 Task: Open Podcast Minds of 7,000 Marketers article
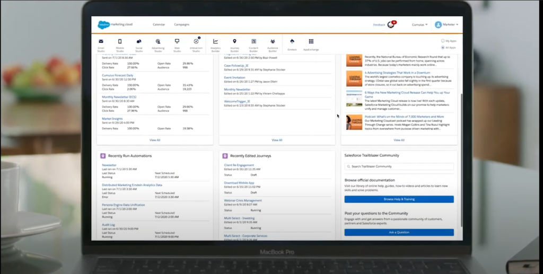404,117
